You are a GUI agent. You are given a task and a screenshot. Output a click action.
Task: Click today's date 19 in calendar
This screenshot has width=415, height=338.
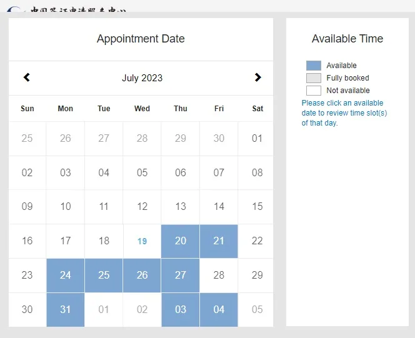coord(142,241)
